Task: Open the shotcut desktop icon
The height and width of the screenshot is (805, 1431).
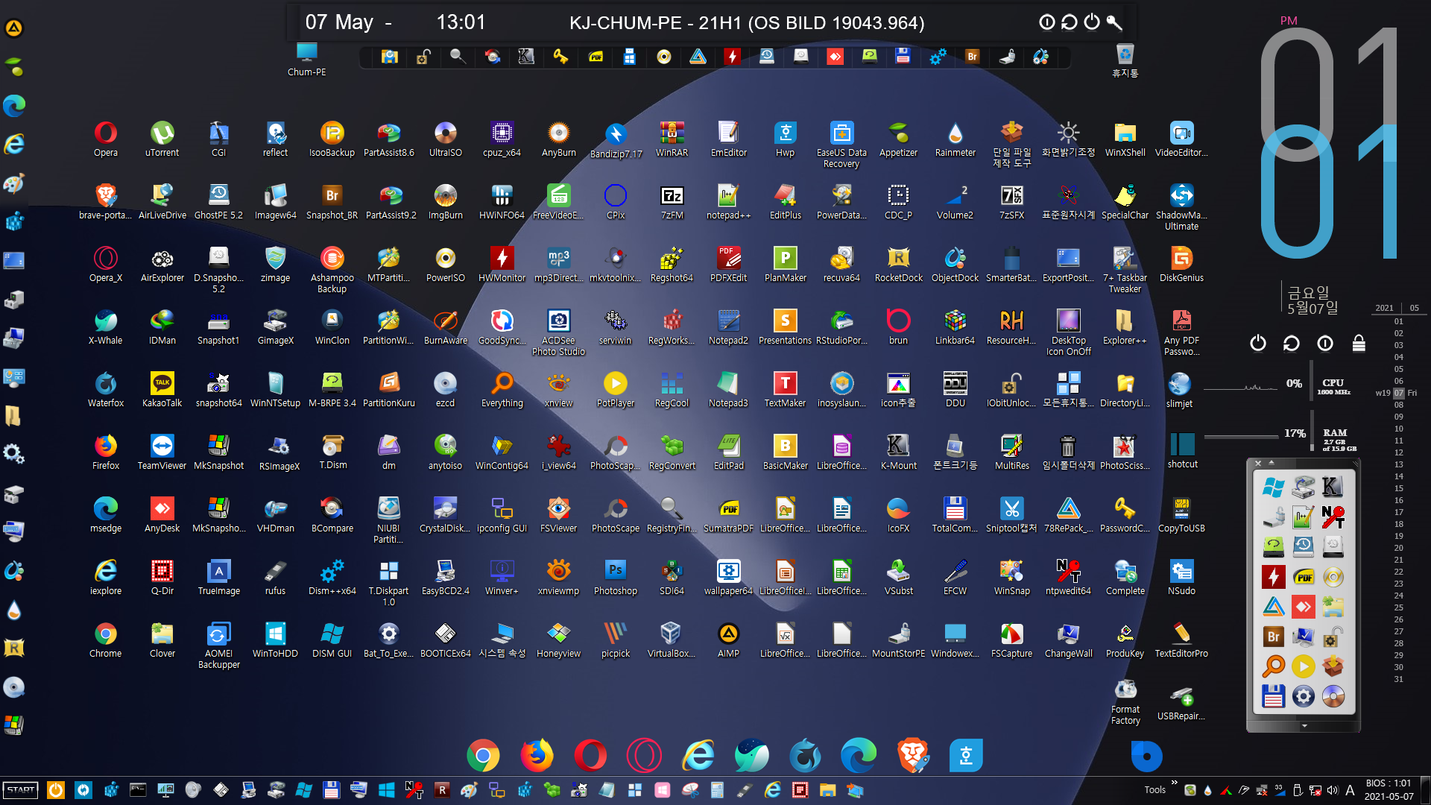Action: pos(1181,451)
